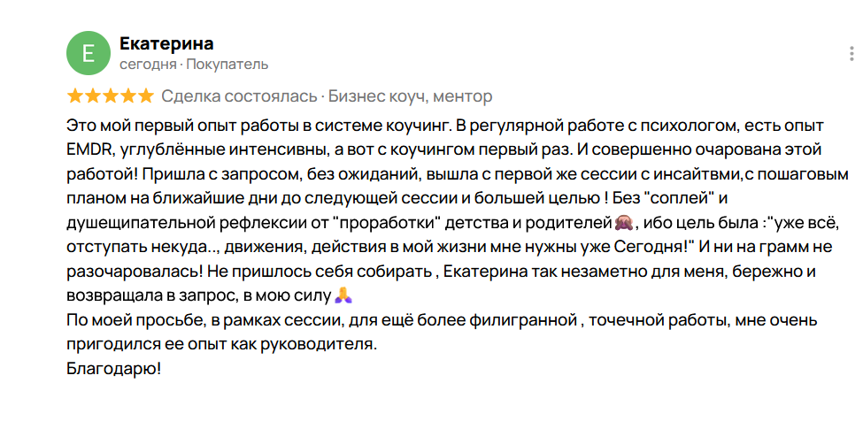The height and width of the screenshot is (429, 863).
Task: Click the praying hands emoji
Action: pyautogui.click(x=343, y=295)
